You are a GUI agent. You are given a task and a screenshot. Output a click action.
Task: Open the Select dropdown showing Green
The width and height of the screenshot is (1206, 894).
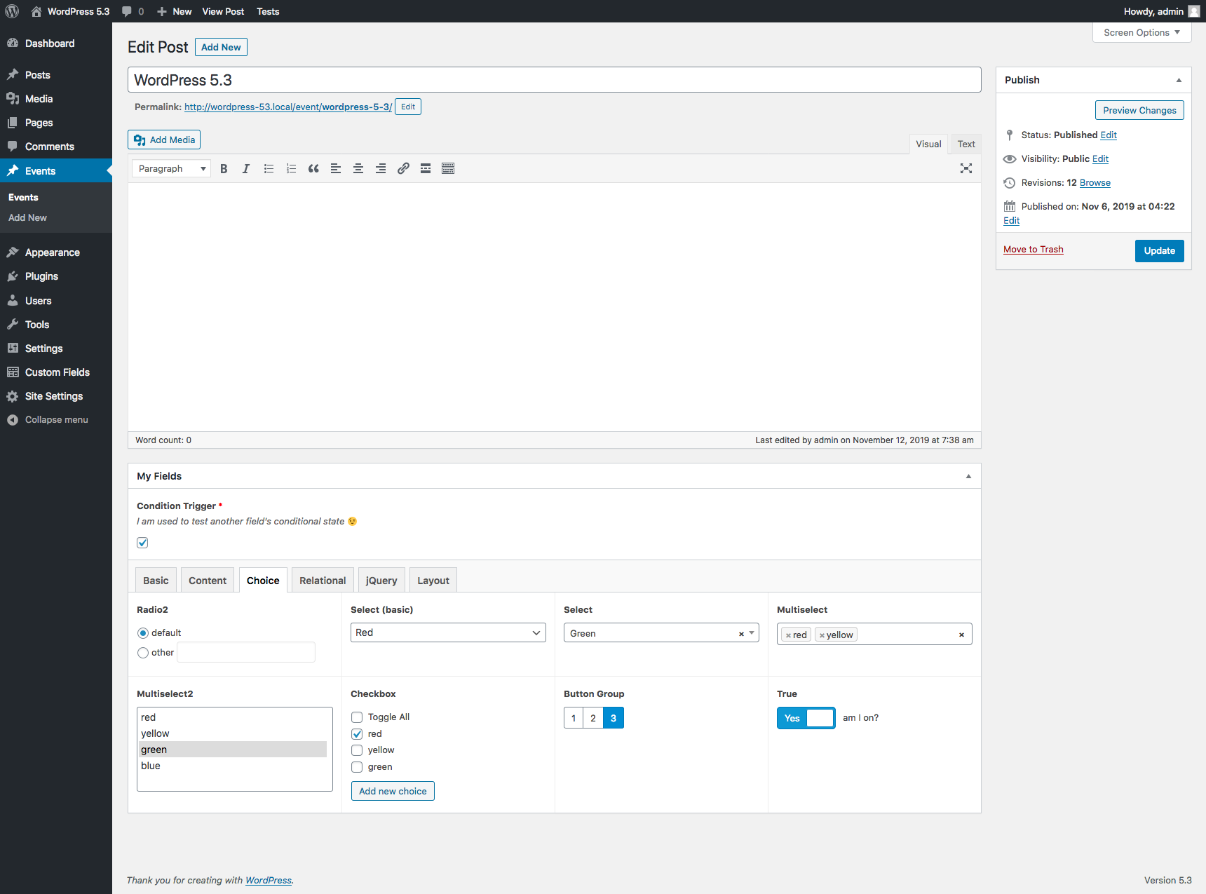(661, 633)
